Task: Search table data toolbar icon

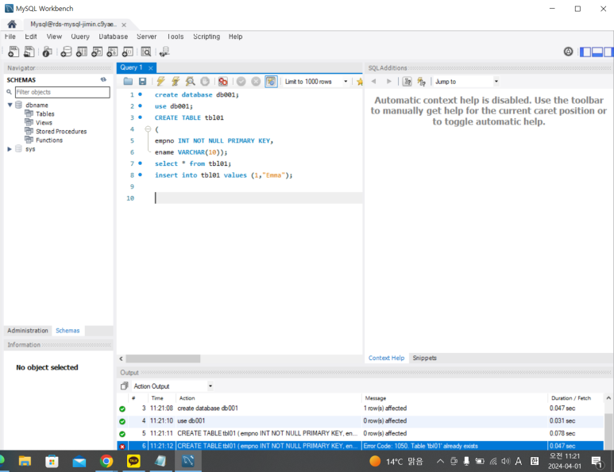Action: point(146,52)
